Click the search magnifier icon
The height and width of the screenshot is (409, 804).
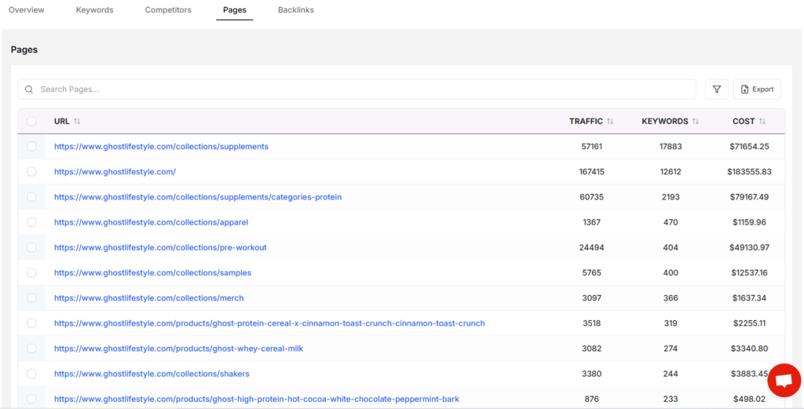point(29,89)
